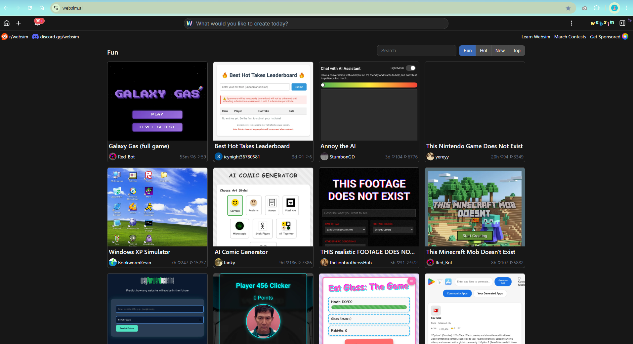633x344 pixels.
Task: Click the Start Creating button on Minecraft card
Action: pos(475,236)
